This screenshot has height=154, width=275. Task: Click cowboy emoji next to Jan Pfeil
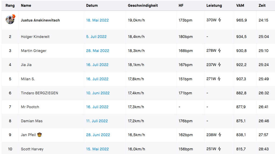point(39,135)
